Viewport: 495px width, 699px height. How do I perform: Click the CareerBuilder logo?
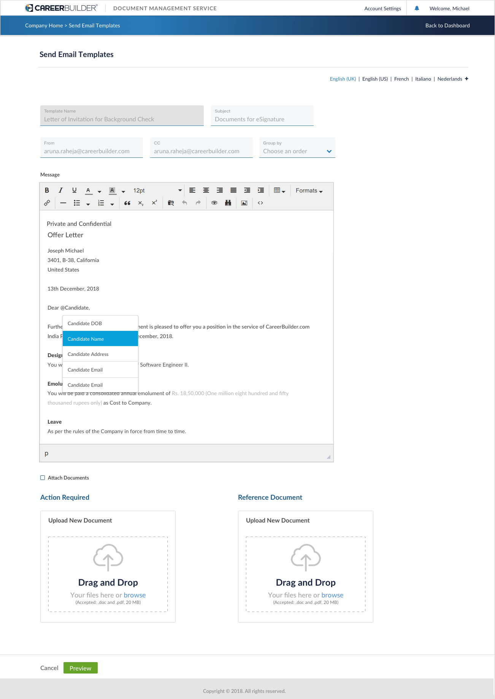click(x=61, y=8)
